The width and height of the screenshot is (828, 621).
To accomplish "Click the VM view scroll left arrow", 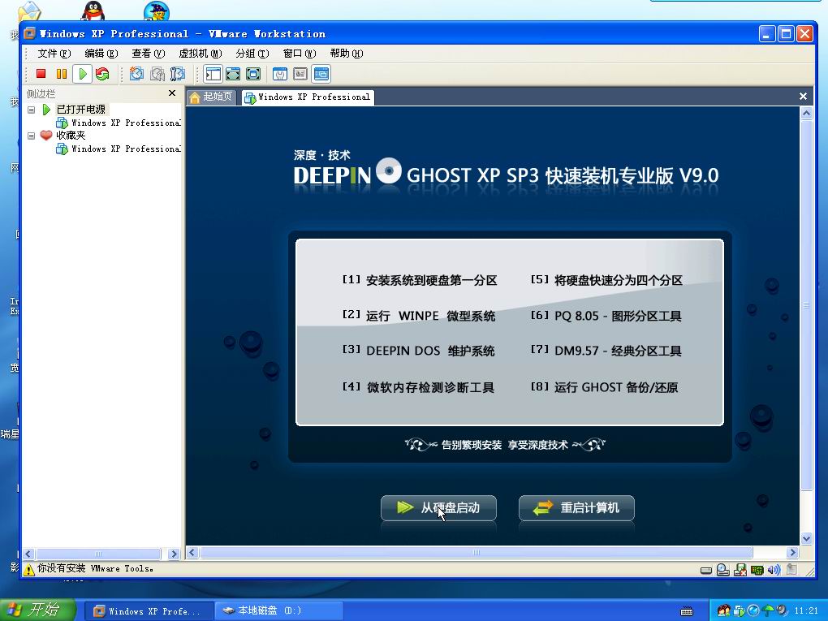I will (192, 552).
